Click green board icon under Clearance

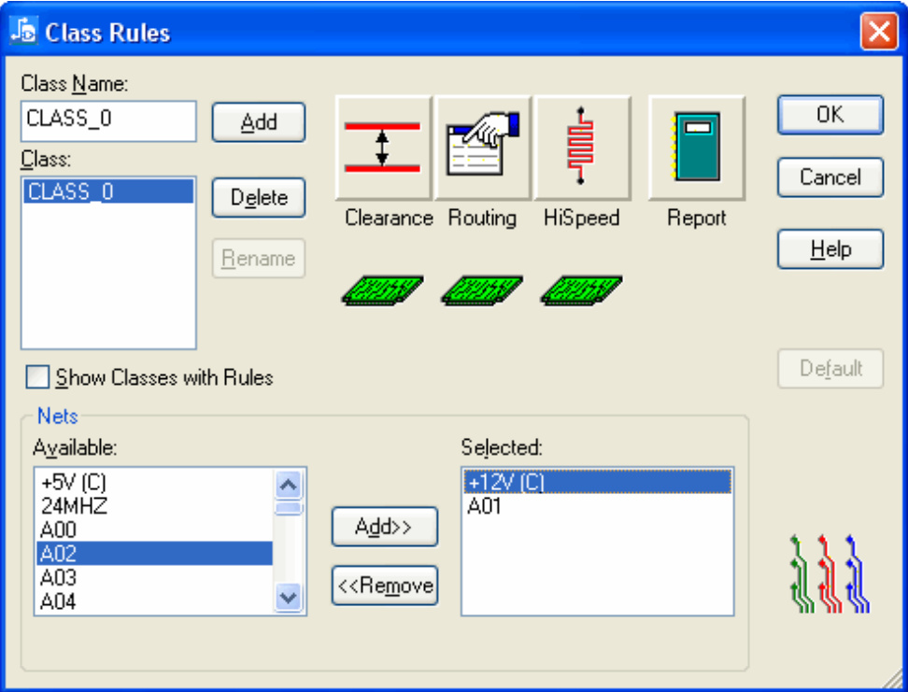[x=382, y=290]
